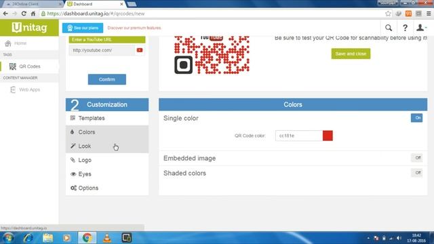434x244 pixels.
Task: Open the help question mark
Action: (x=405, y=28)
